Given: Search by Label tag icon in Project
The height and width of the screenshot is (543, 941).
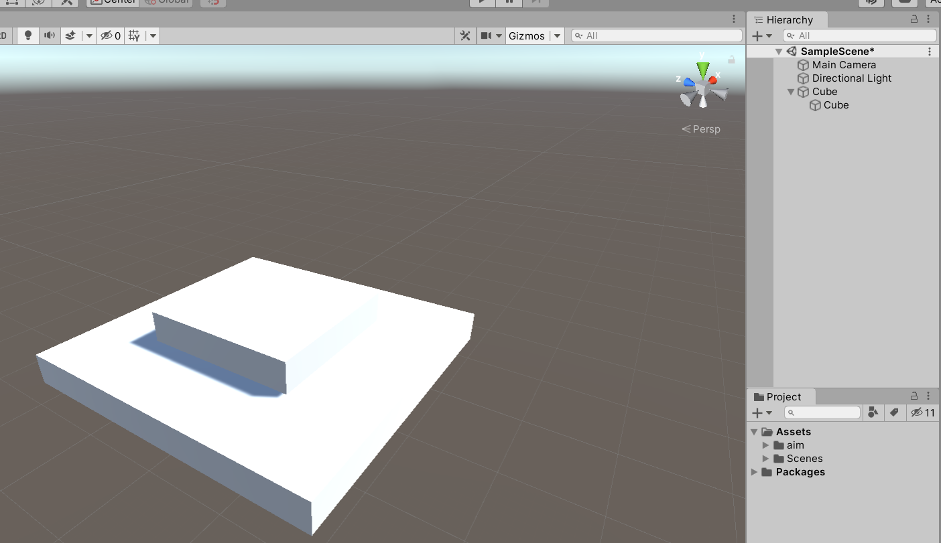Looking at the screenshot, I should coord(894,412).
